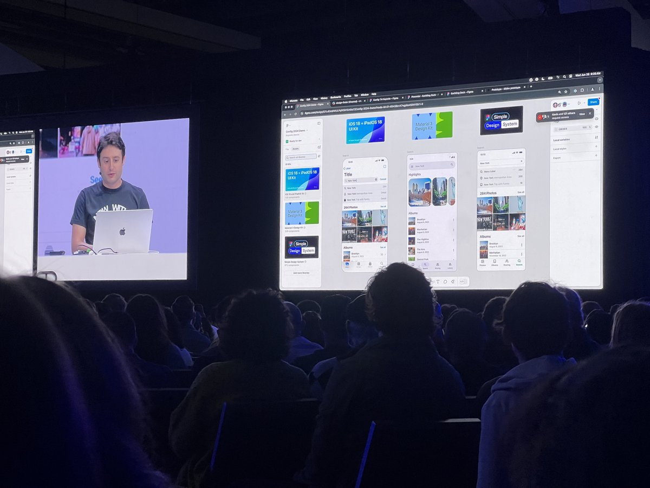Screen dimensions: 650x488
Task: Open a new browser tab
Action: (531, 86)
